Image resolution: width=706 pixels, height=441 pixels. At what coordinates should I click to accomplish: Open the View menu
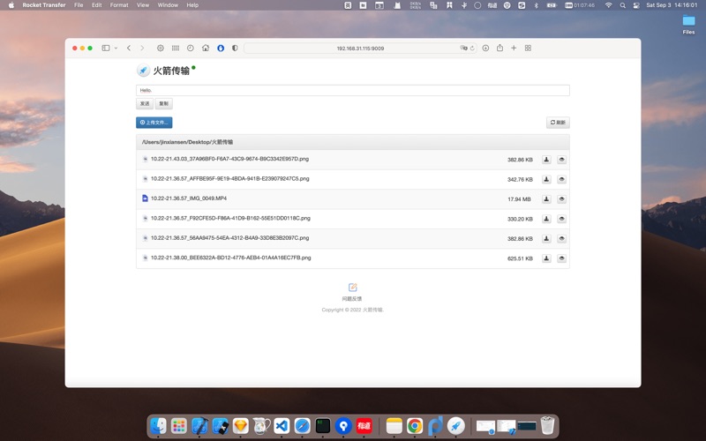(x=143, y=5)
